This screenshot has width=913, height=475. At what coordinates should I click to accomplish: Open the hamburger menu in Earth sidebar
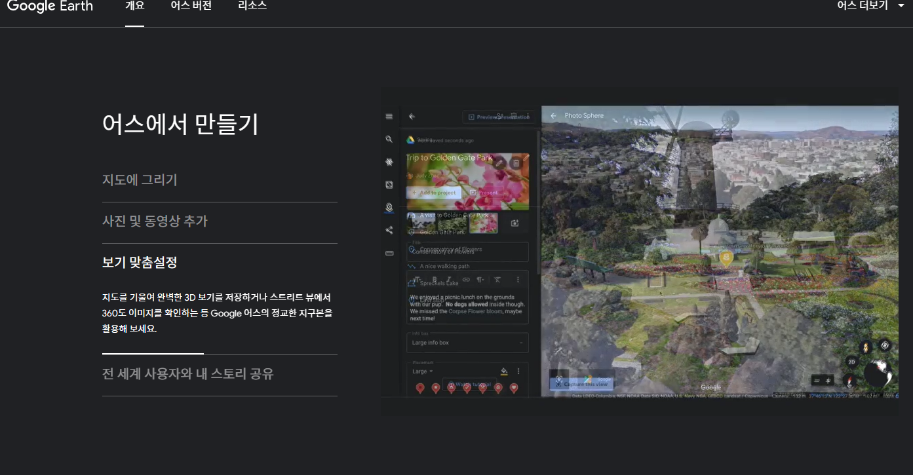click(389, 117)
